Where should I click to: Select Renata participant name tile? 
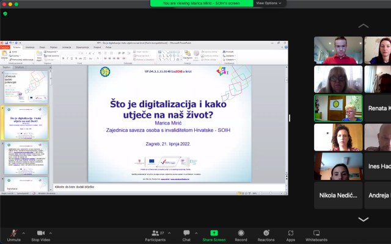pyautogui.click(x=378, y=109)
